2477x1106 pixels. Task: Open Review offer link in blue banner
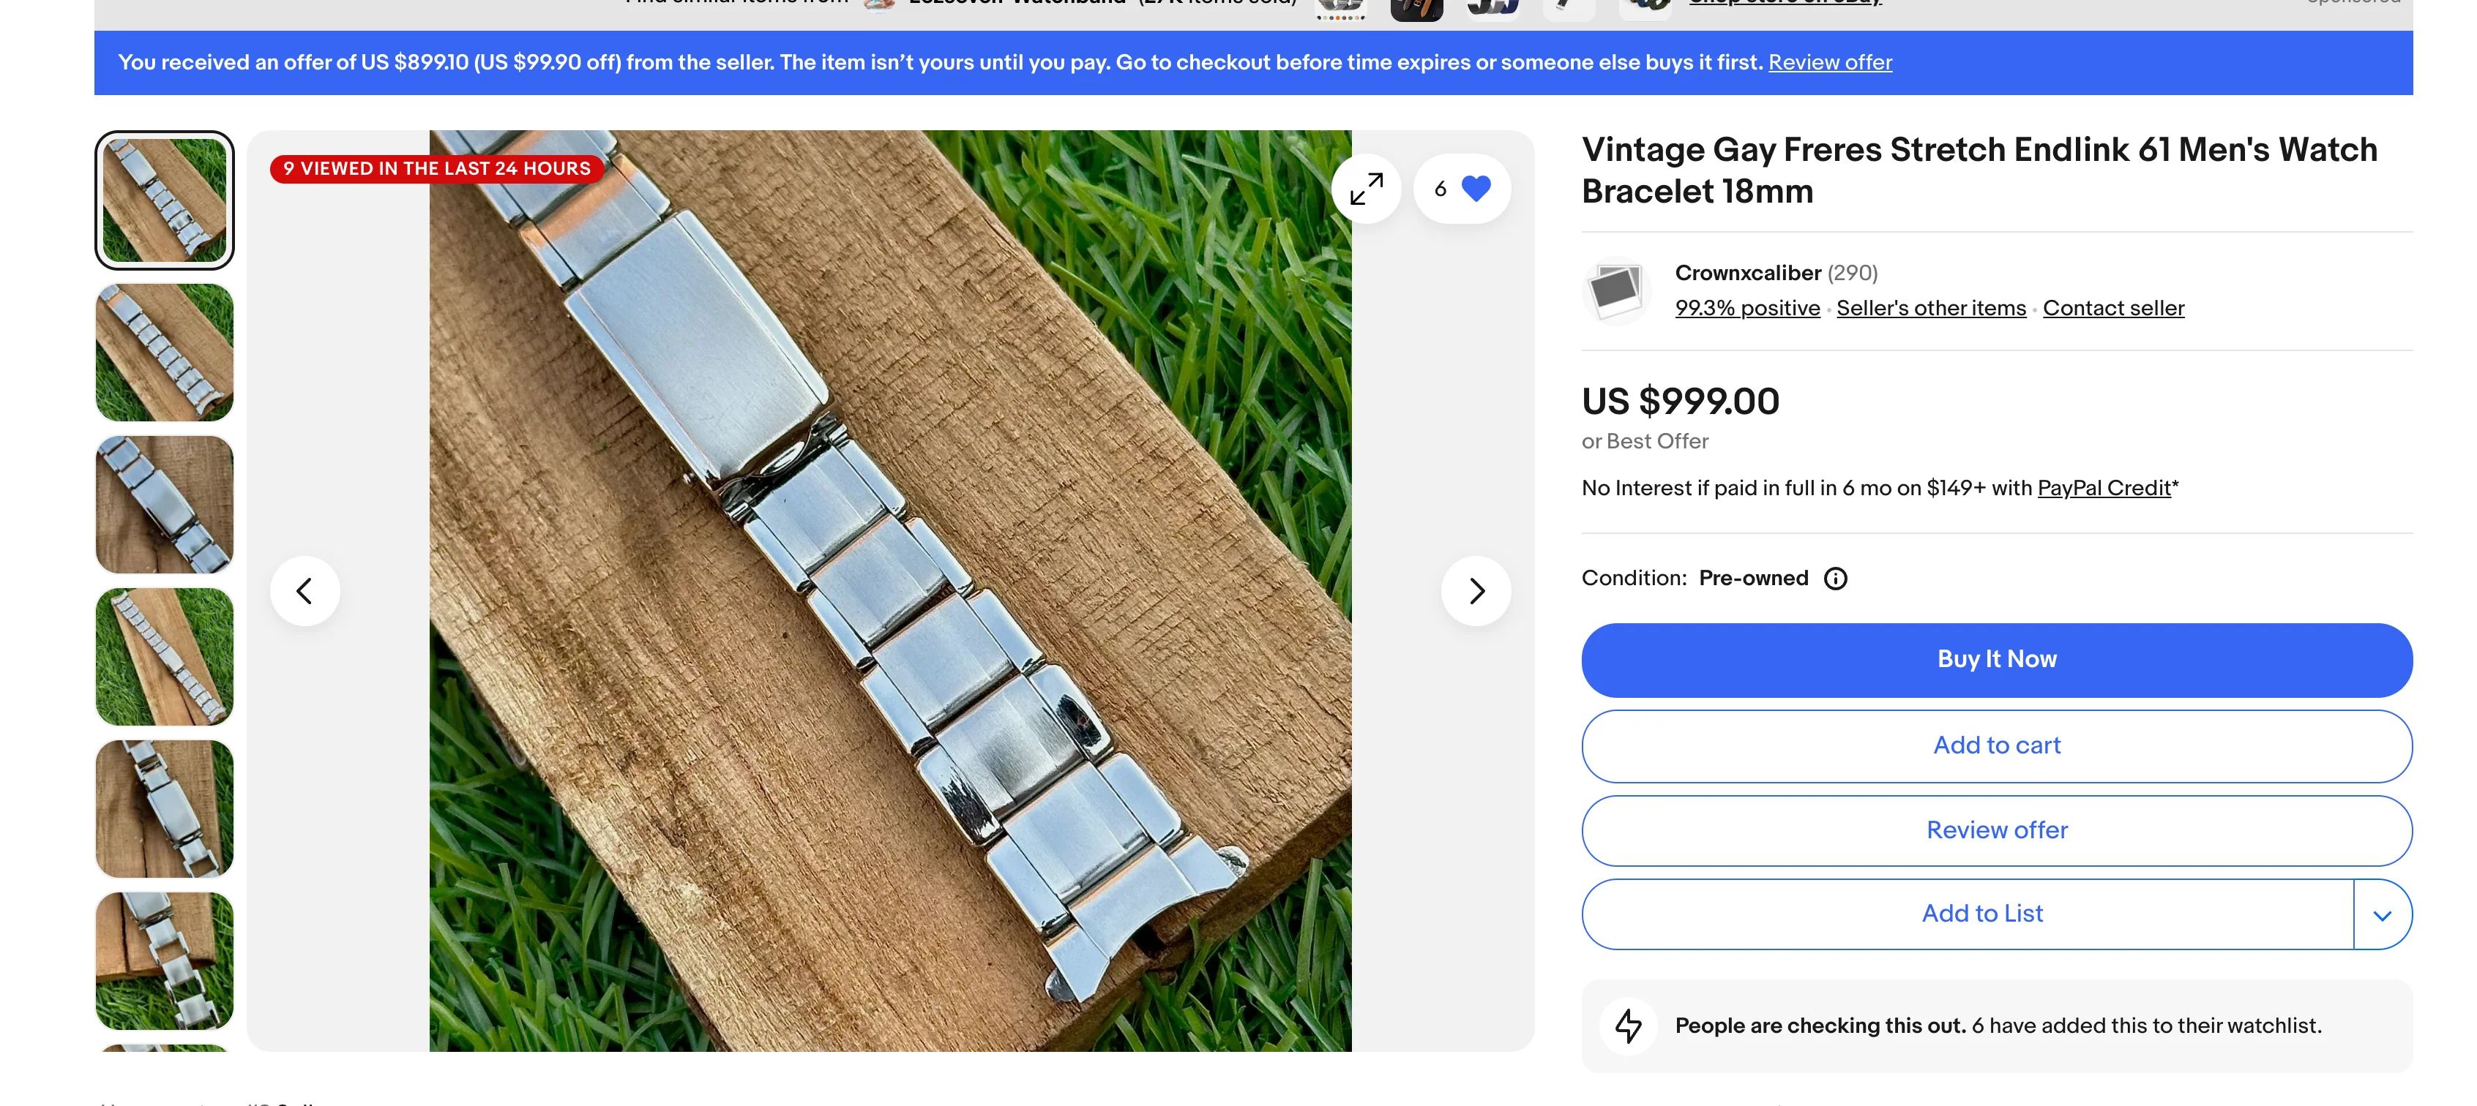[1829, 62]
